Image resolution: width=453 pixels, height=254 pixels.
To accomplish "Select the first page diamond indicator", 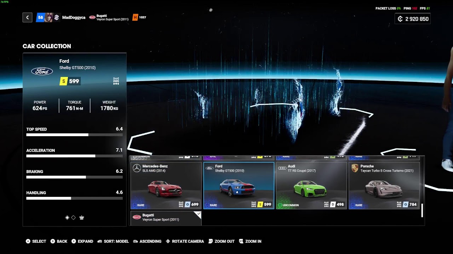I will point(67,218).
